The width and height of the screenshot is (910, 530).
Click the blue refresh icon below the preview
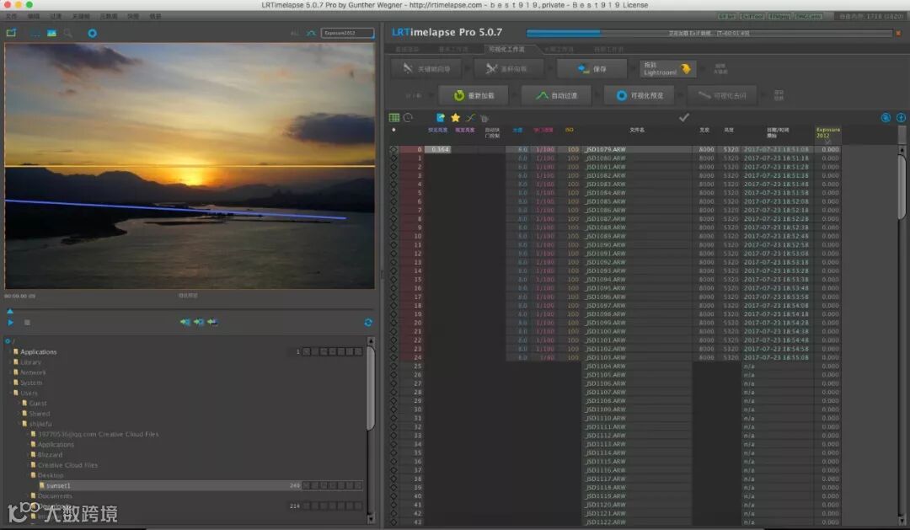point(368,322)
